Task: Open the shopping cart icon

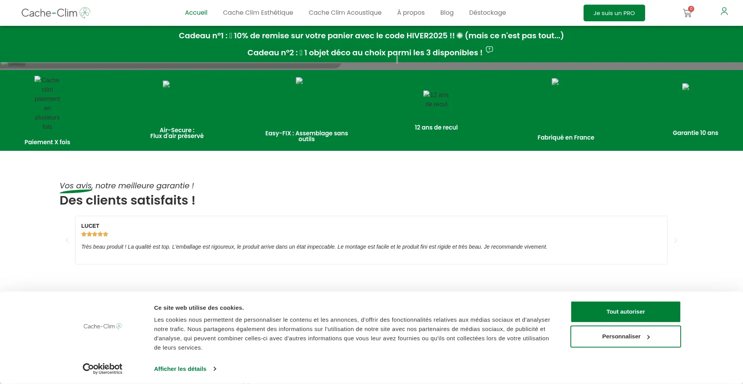Action: 687,14
